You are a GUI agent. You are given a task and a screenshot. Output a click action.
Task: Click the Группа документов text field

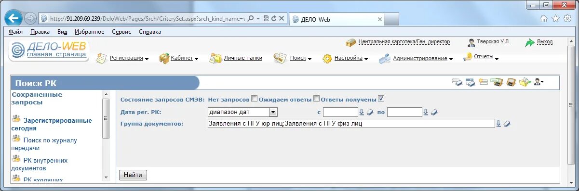coord(351,124)
